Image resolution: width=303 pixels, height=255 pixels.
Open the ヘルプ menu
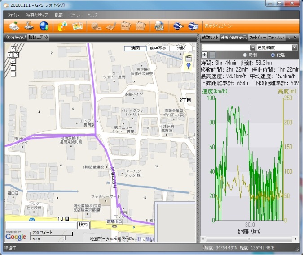[92, 15]
